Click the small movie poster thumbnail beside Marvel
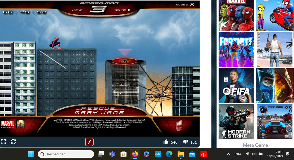Viewport: 294px width, 160px height. tap(20, 124)
